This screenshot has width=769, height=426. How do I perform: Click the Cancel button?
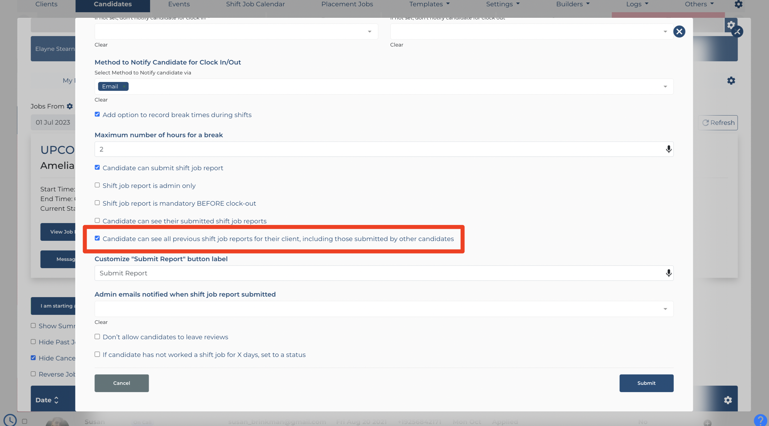click(x=122, y=383)
